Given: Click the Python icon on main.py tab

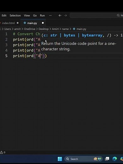Looking at the screenshot, I should click(25, 23).
